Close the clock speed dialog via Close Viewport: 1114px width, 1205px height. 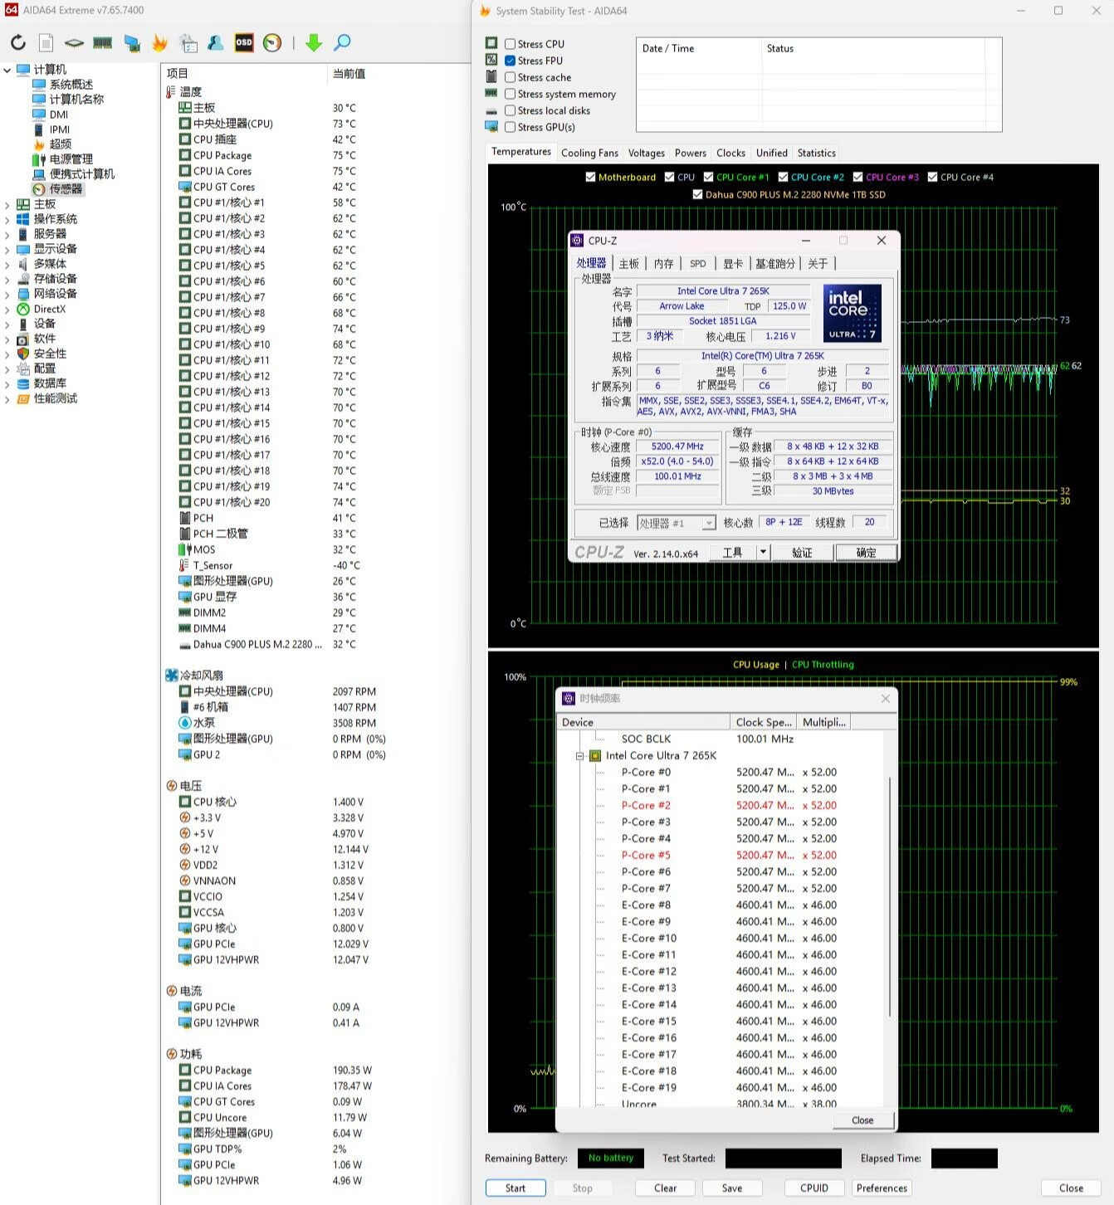(x=862, y=1120)
